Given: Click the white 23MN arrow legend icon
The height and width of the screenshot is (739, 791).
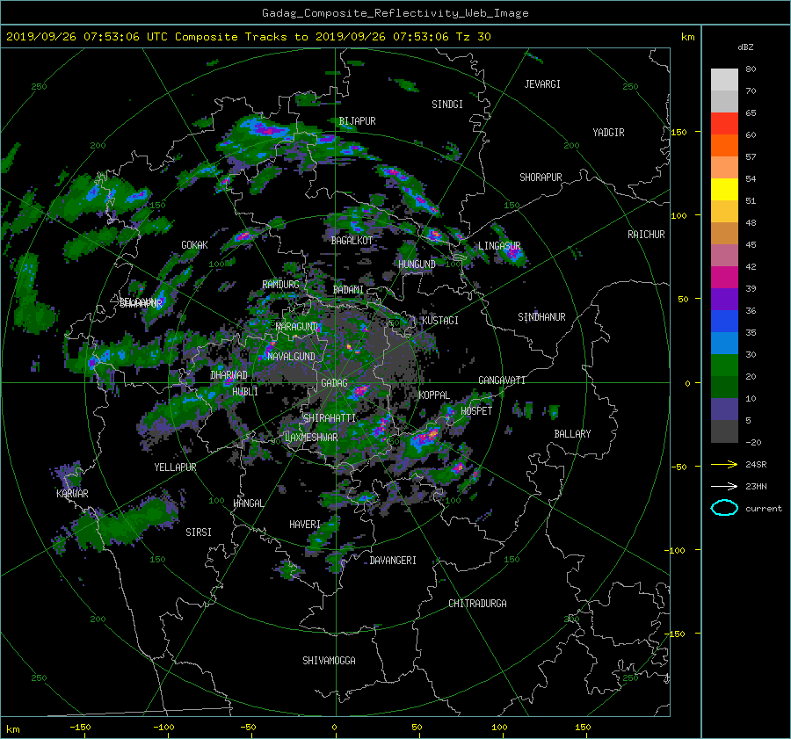Looking at the screenshot, I should pos(724,486).
